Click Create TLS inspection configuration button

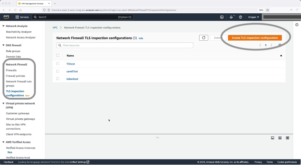(255, 38)
